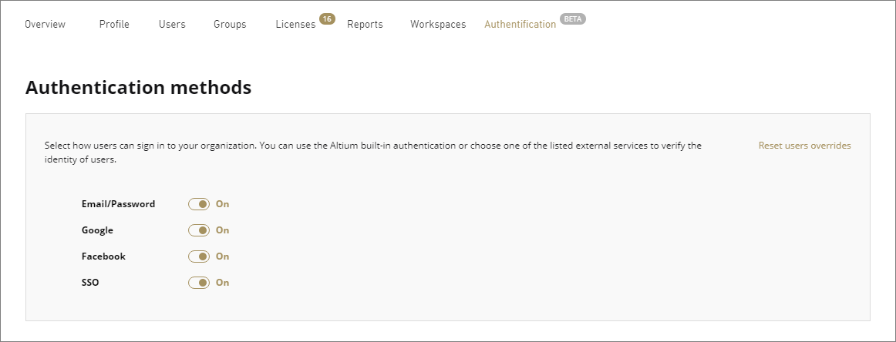Click the On status text beside Google
This screenshot has height=342, width=896.
point(222,230)
